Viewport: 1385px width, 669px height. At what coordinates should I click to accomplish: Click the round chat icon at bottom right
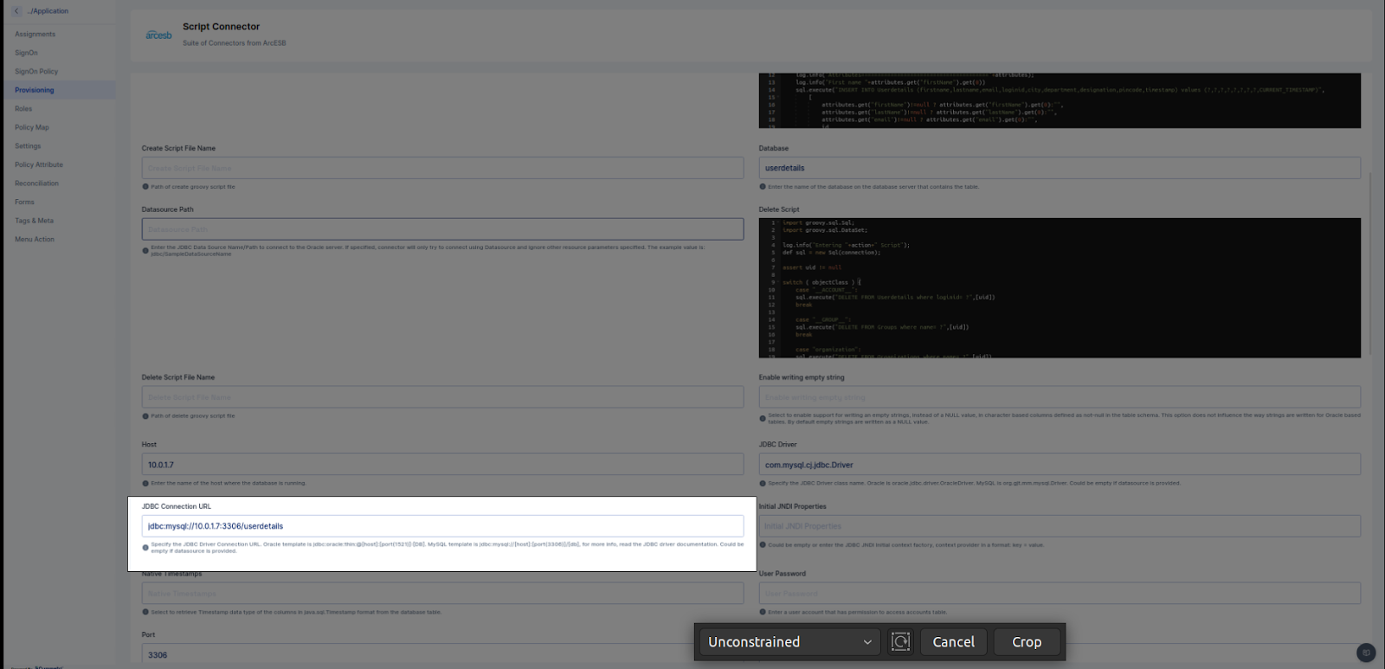pyautogui.click(x=1366, y=653)
